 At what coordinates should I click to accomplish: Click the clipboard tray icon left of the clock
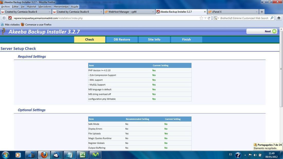tap(260, 155)
